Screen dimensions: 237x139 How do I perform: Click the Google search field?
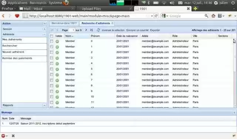coord(187,16)
